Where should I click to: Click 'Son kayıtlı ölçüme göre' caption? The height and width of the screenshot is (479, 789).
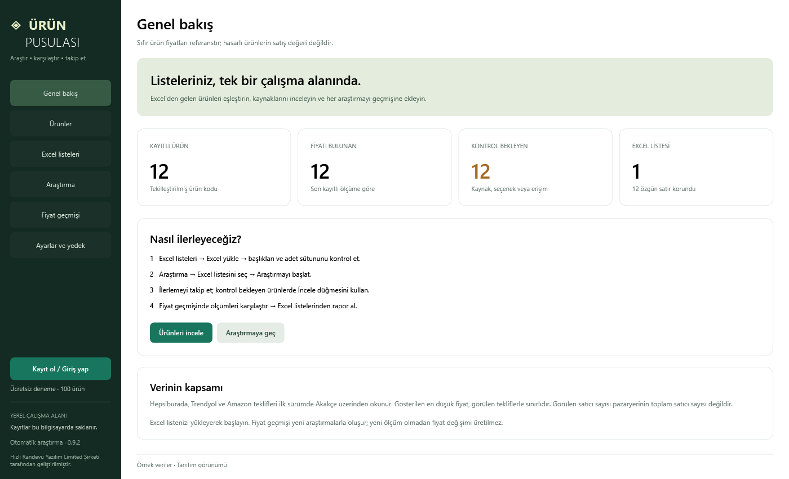[343, 189]
